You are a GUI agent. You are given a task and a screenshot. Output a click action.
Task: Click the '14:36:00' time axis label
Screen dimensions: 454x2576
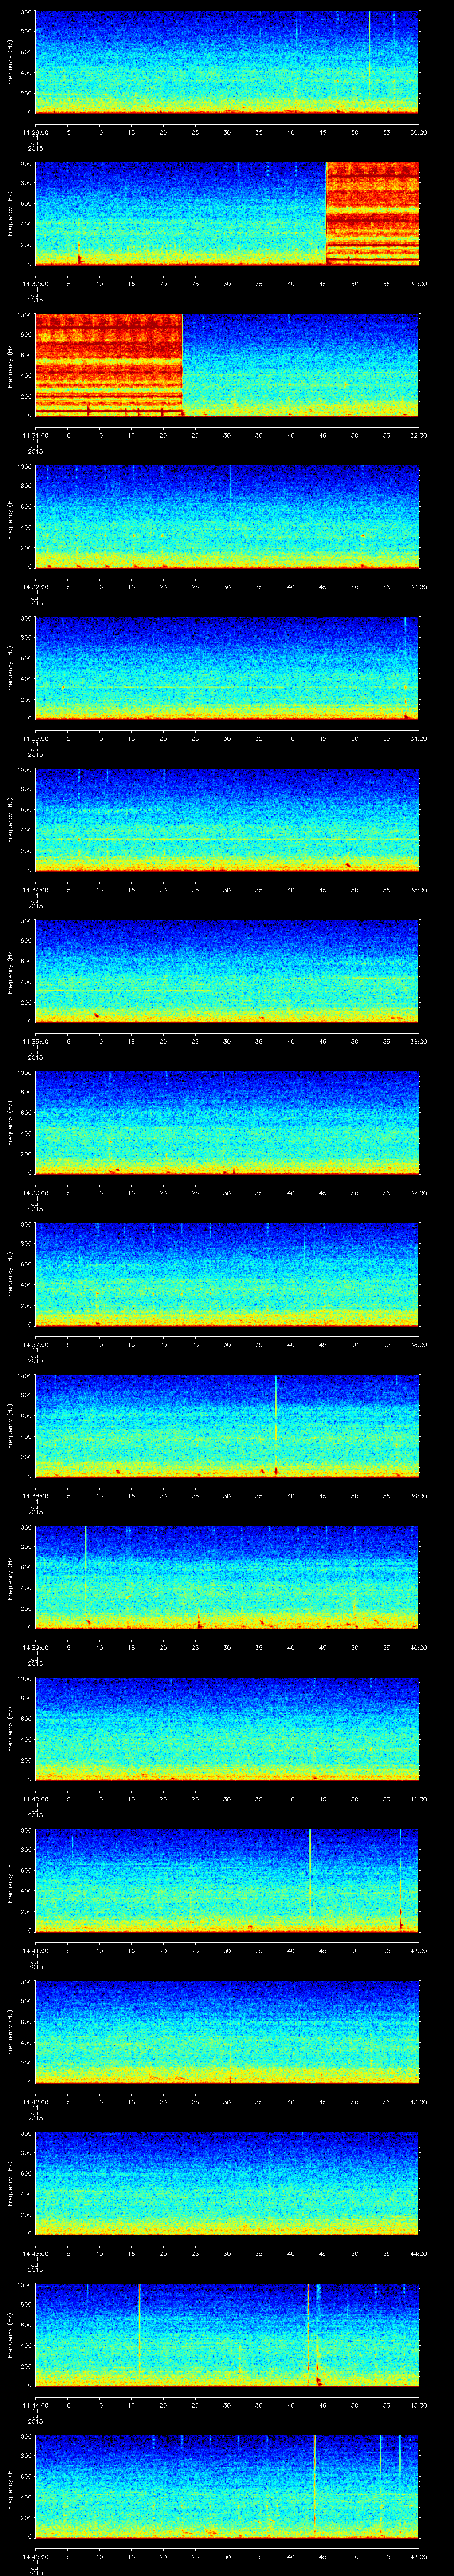[35, 1193]
